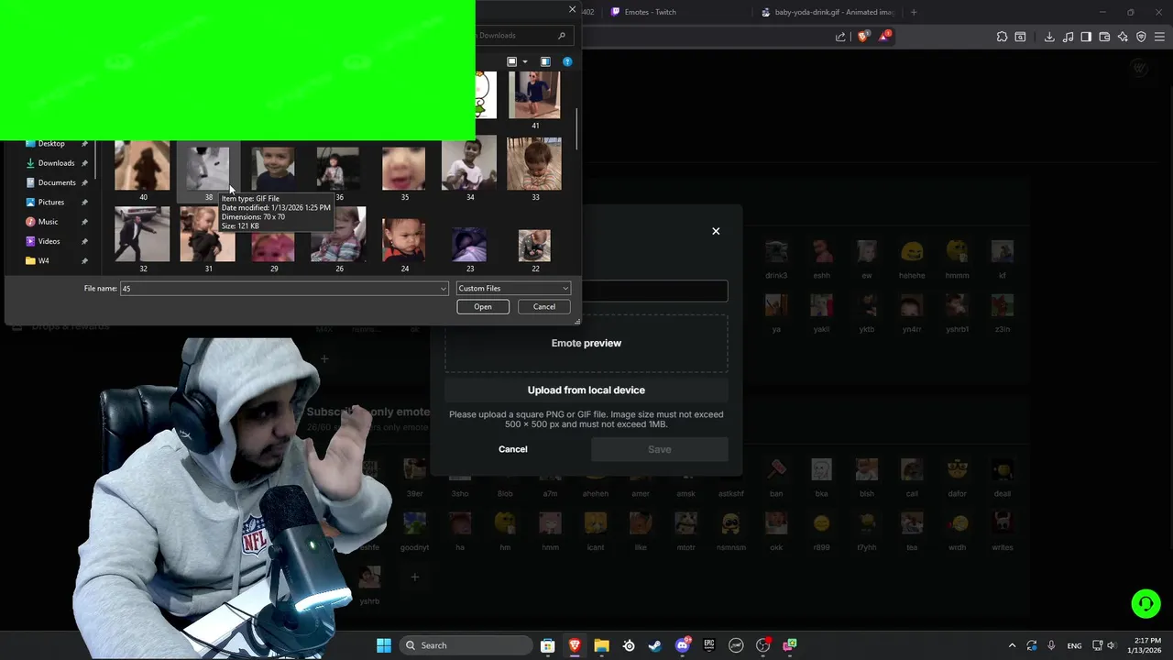
Task: Select GIF thumbnail named 24
Action: click(x=404, y=243)
